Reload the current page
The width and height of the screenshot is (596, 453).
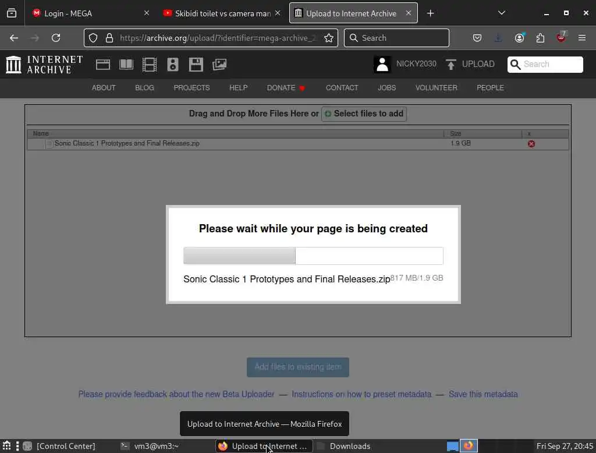(56, 38)
